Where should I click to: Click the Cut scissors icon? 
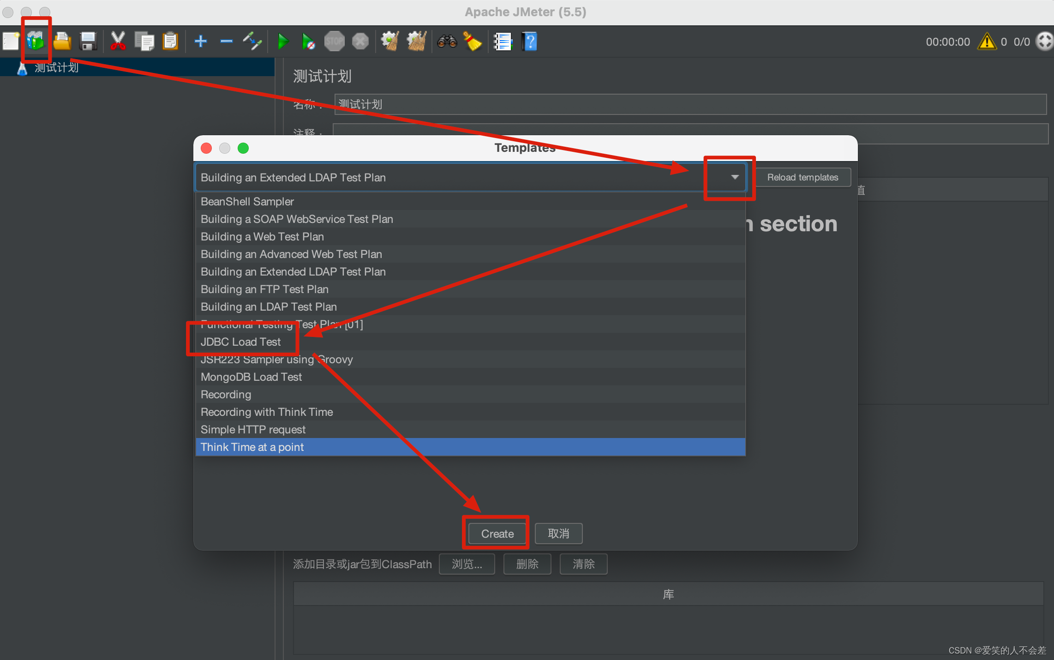[118, 42]
